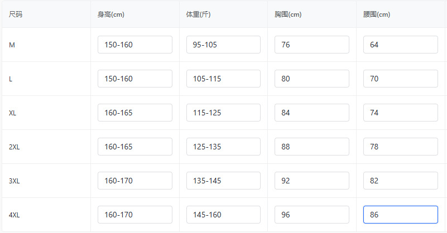Click the weight field showing 105-115
Viewport: 447px width, 233px height.
[x=223, y=79]
